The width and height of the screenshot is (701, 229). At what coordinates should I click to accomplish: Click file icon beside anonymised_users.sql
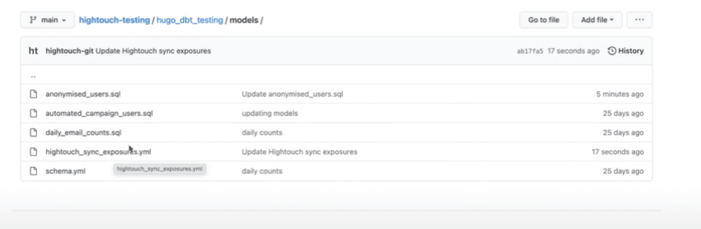pyautogui.click(x=33, y=94)
